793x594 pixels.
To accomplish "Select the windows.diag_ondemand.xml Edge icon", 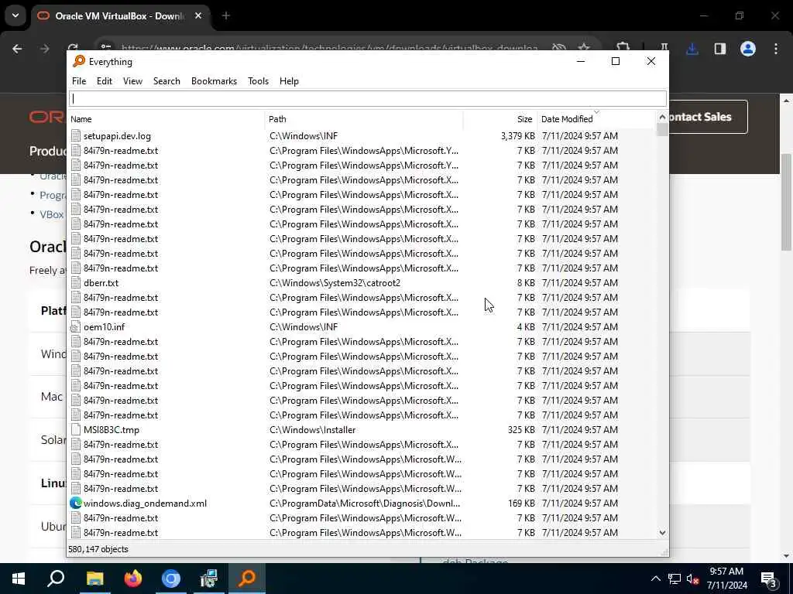I will pos(76,503).
